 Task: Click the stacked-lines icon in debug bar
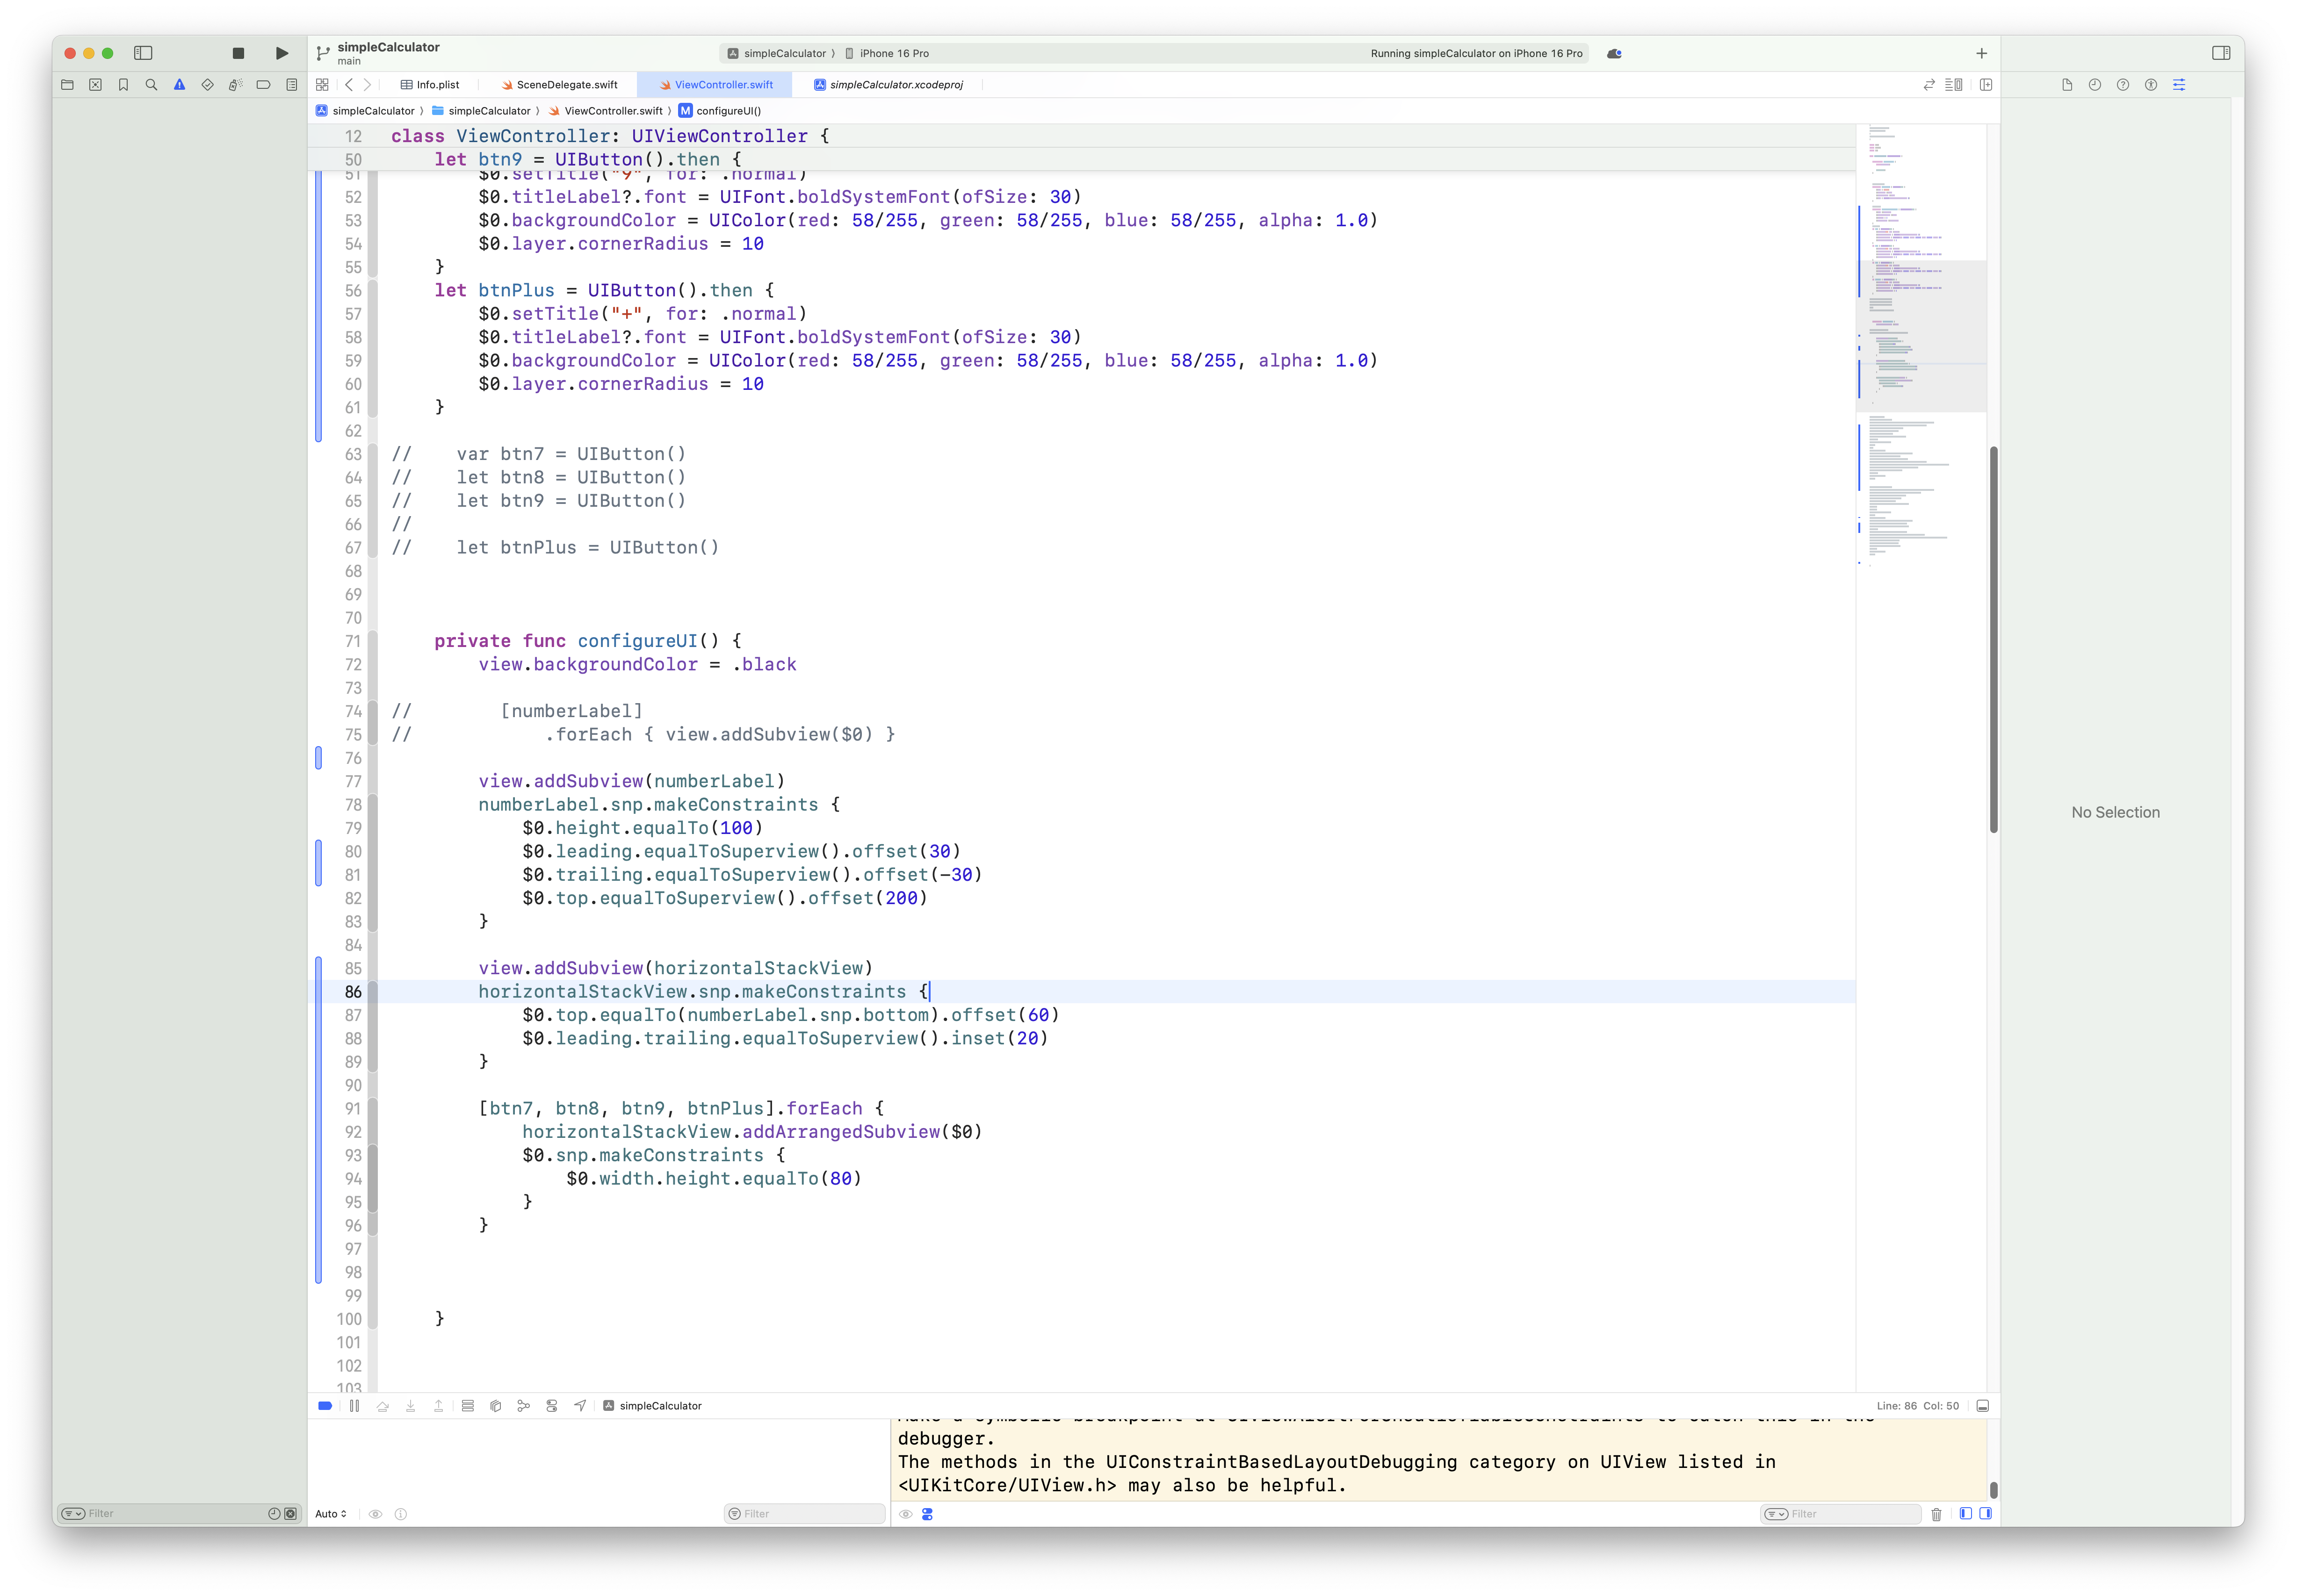(x=467, y=1406)
